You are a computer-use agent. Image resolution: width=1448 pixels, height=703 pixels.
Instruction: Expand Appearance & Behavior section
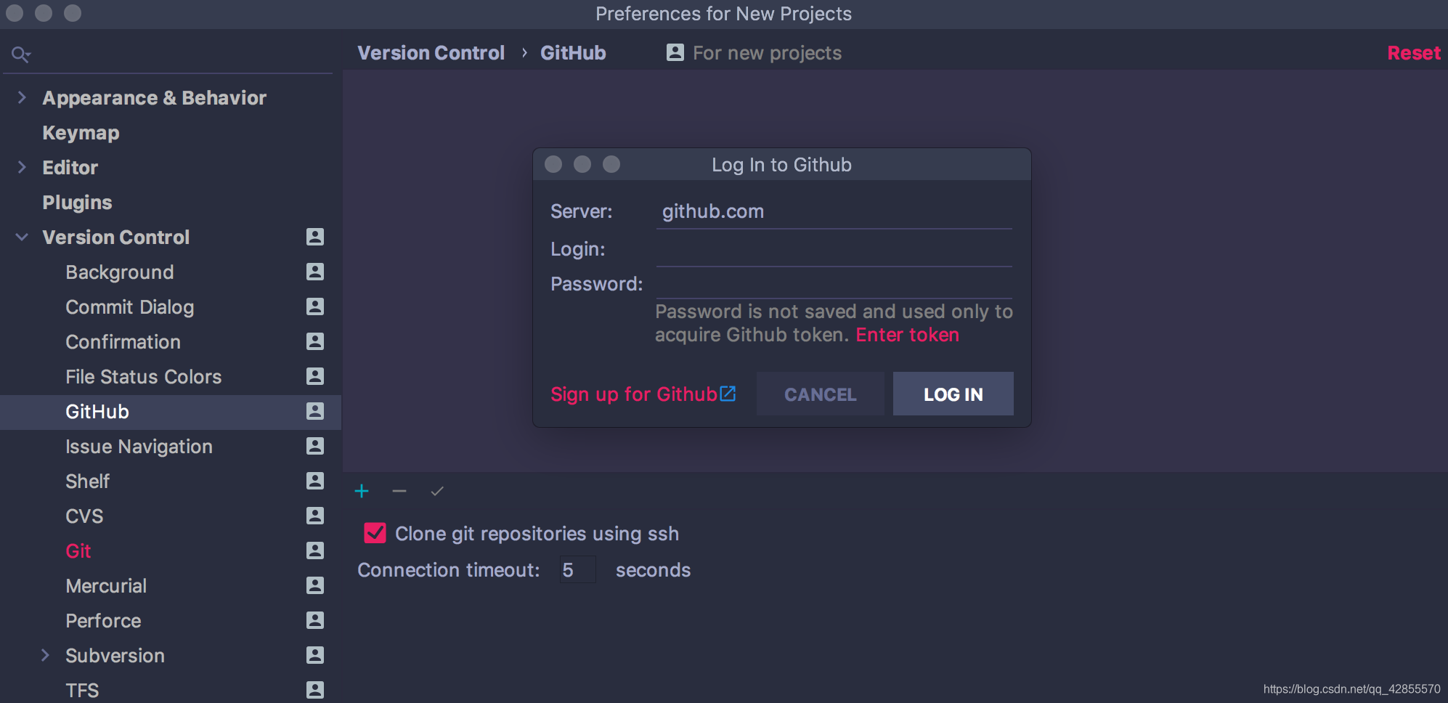(x=22, y=97)
